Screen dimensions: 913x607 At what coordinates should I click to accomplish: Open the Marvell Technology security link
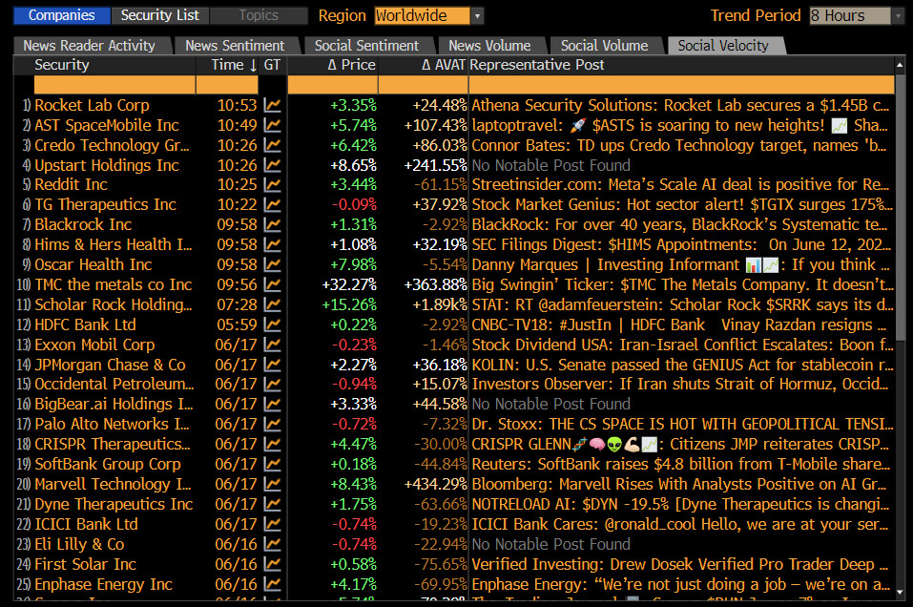[113, 484]
